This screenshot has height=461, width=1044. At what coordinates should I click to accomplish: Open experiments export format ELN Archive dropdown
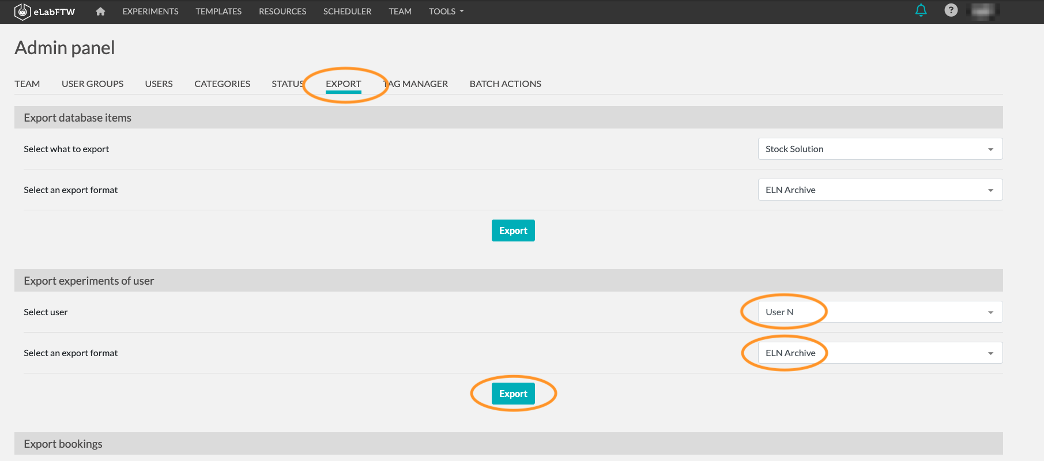click(880, 353)
